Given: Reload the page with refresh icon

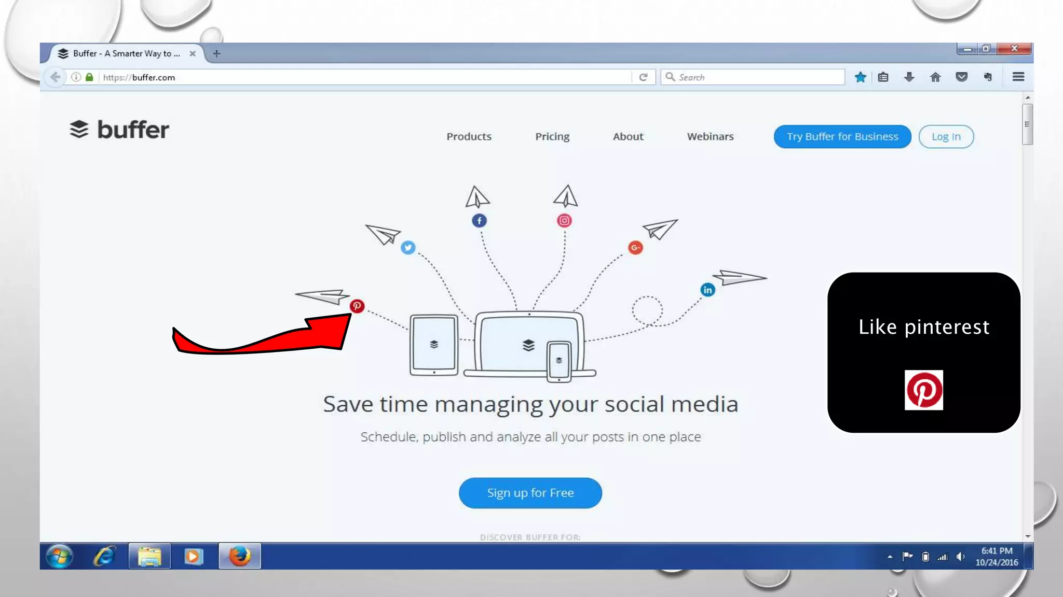Looking at the screenshot, I should click(x=643, y=77).
